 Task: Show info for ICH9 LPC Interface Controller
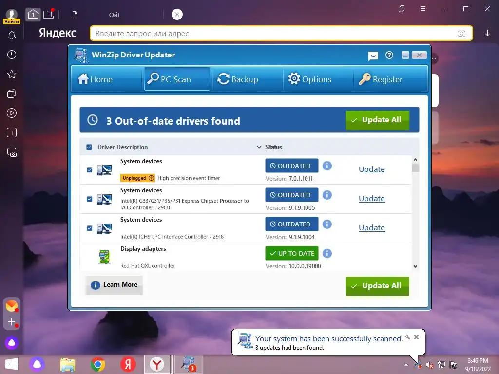[327, 224]
